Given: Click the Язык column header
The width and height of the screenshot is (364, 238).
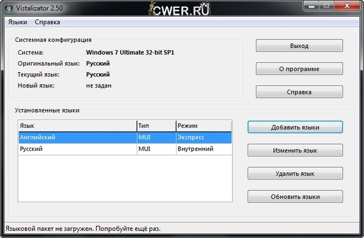Looking at the screenshot, I should click(x=78, y=126).
